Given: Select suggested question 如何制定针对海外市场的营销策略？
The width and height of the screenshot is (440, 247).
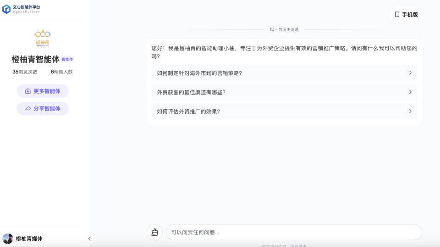Looking at the screenshot, I should click(x=199, y=73).
